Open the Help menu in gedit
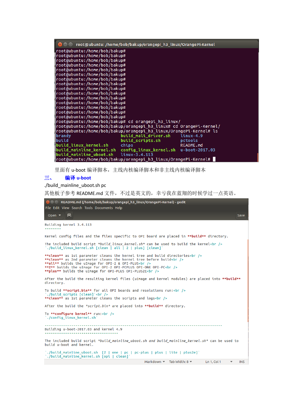The image size is (293, 415). click(x=119, y=208)
